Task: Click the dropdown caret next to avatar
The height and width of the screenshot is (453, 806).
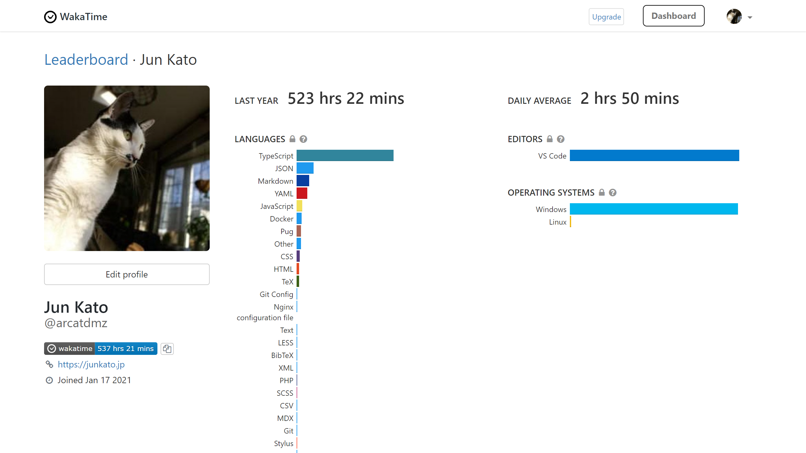Action: [x=750, y=18]
